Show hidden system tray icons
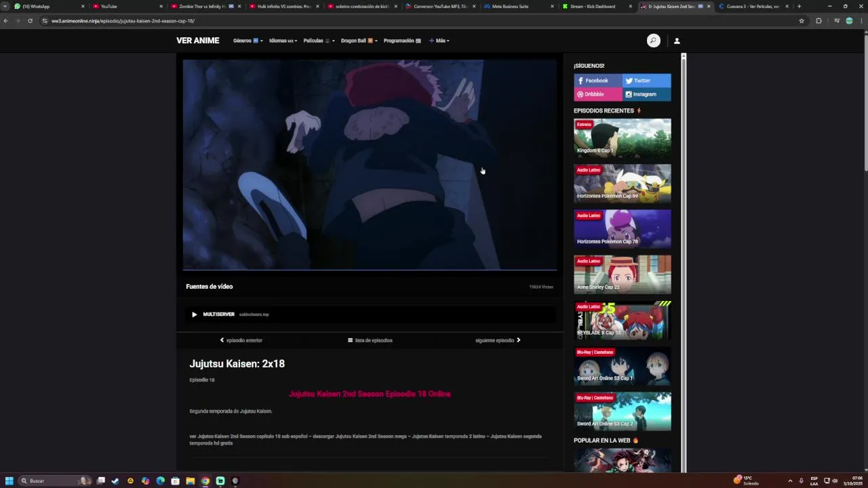 click(x=790, y=481)
